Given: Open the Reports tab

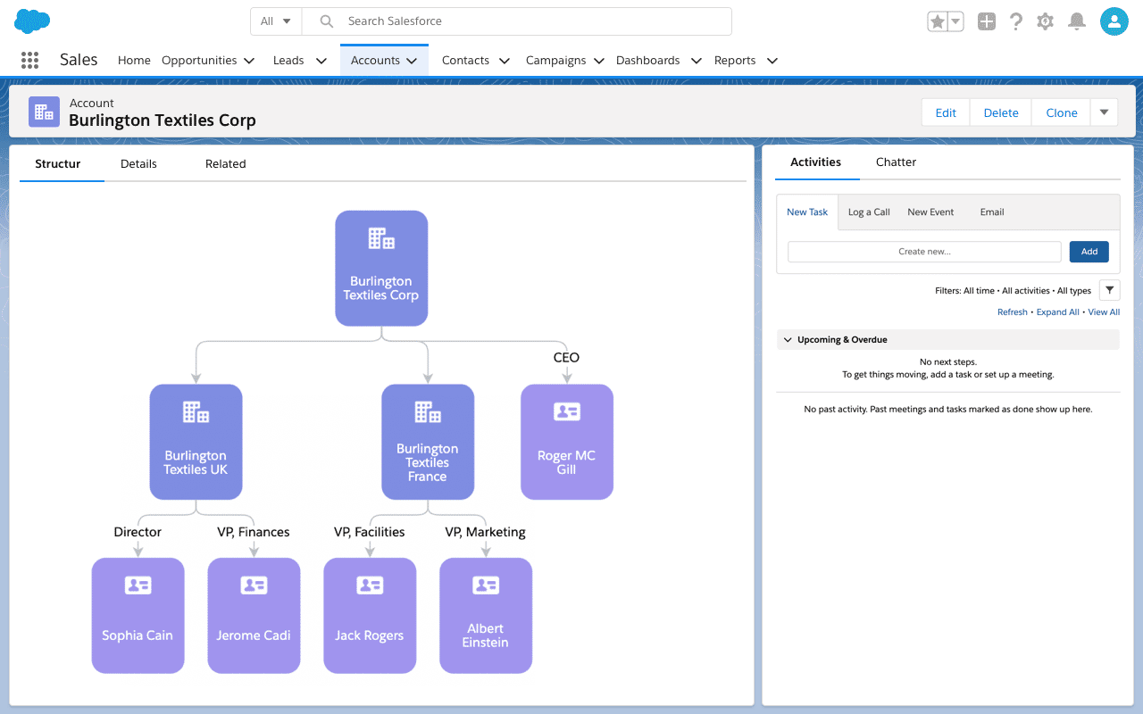Looking at the screenshot, I should [x=735, y=61].
